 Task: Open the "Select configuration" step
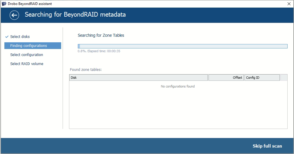27,55
